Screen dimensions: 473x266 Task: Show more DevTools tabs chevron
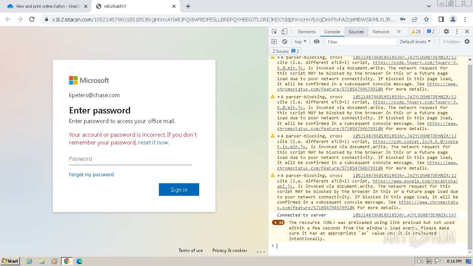[399, 32]
